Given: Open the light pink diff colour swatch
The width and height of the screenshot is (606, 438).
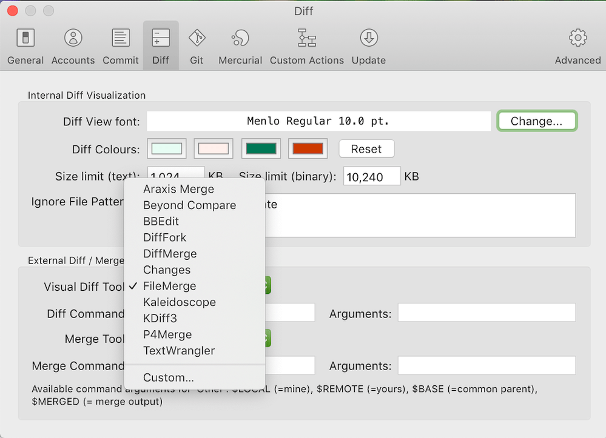Looking at the screenshot, I should pyautogui.click(x=214, y=148).
